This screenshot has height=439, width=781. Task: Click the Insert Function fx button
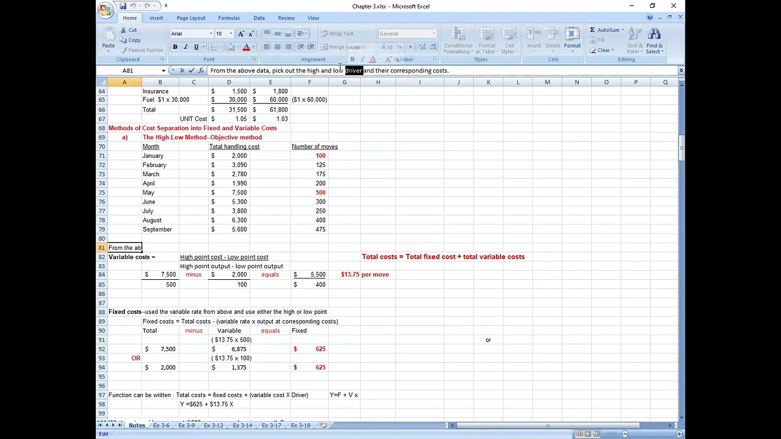coord(201,71)
